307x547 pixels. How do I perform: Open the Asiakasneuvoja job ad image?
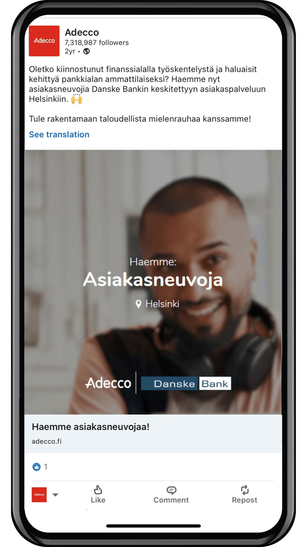153,282
